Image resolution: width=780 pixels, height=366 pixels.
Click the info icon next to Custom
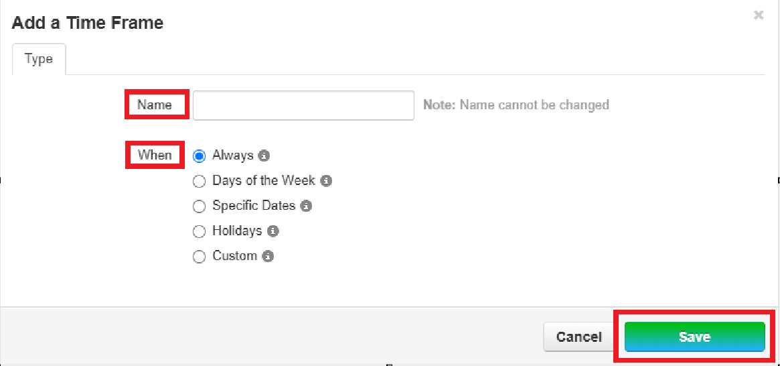click(x=268, y=256)
